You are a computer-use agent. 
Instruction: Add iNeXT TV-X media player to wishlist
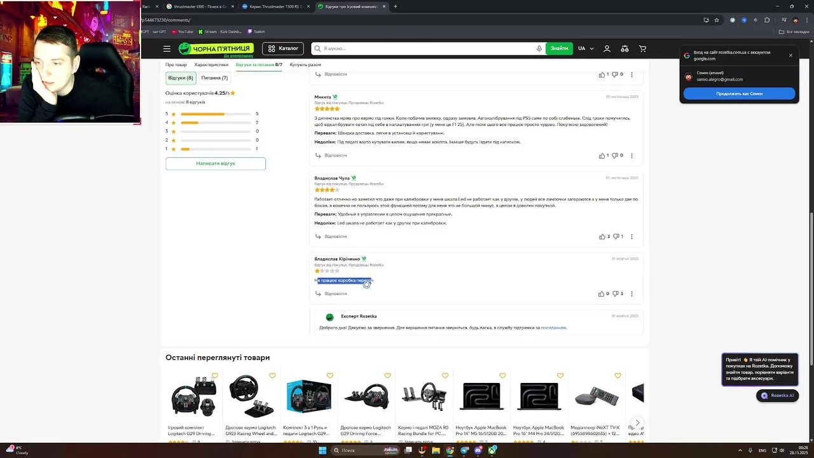point(617,375)
